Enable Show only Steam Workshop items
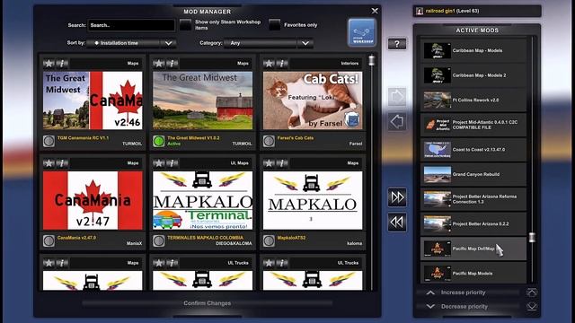575x323 pixels. [186, 25]
